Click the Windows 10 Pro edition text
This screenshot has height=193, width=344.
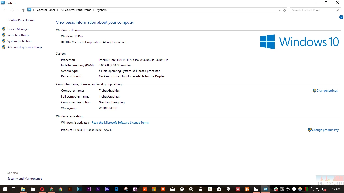click(x=72, y=36)
